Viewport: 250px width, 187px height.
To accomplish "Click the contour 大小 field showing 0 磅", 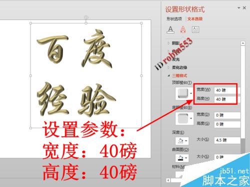I will pos(227,157).
